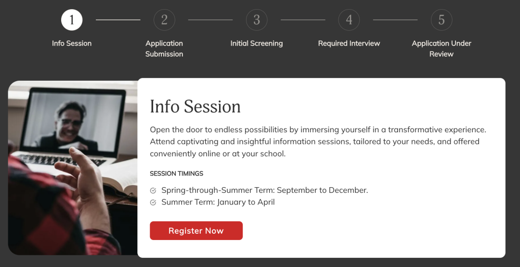Click the Info Session step label
520x267 pixels.
coord(72,43)
